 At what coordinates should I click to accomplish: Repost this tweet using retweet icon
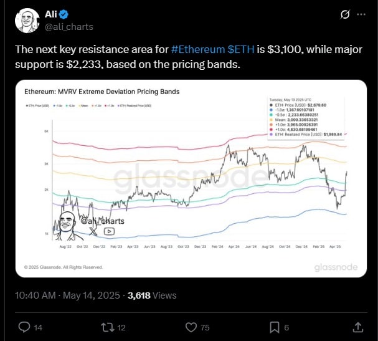[x=108, y=327]
